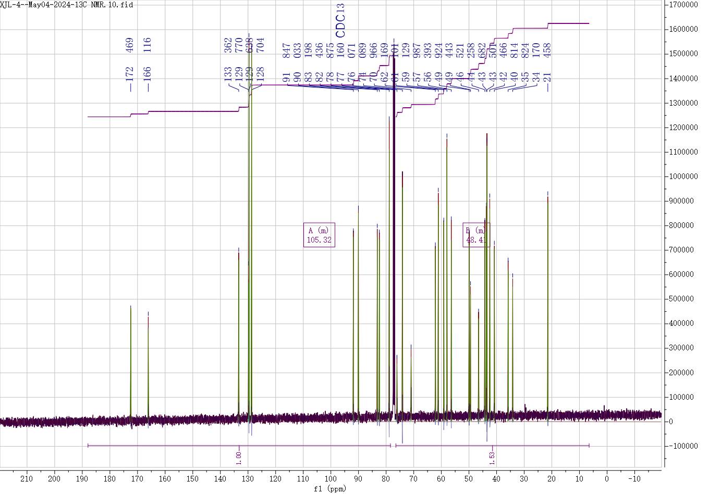Click the 100 tick on ppm axis
Screen dimensions: 709x494
click(331, 479)
